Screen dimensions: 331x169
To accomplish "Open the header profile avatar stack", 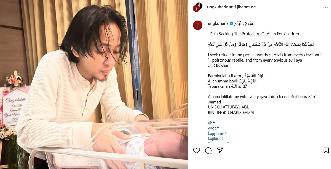I will (198, 7).
